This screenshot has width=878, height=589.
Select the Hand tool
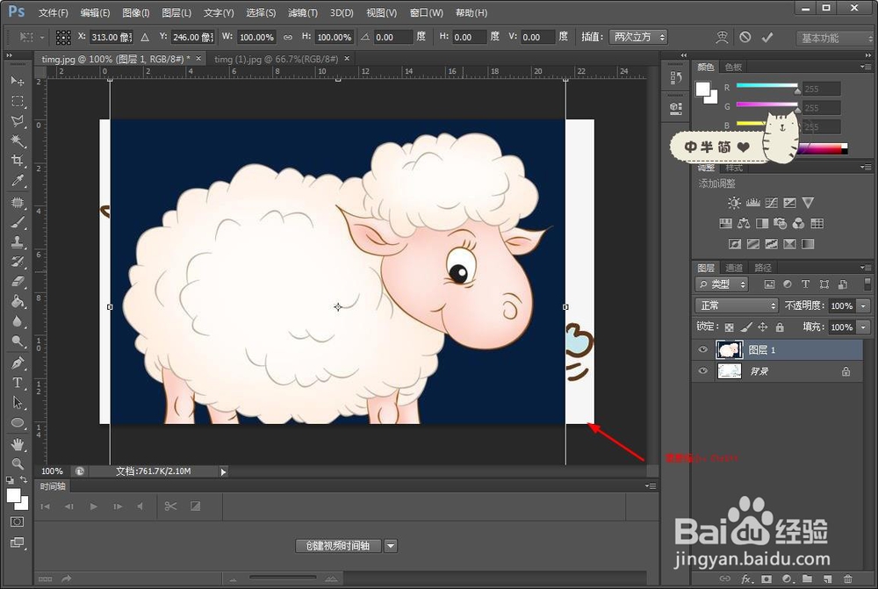[x=18, y=444]
